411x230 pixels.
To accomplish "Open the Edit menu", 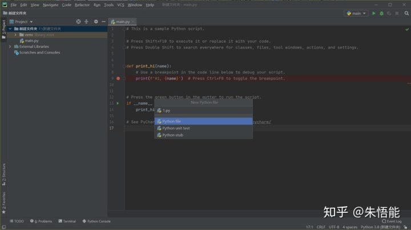I will tap(23, 5).
